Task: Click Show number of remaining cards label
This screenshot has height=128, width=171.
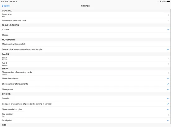Action: 17,72
